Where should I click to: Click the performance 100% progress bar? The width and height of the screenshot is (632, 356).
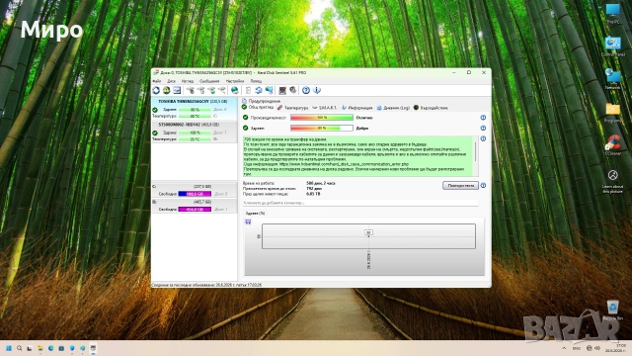(322, 118)
